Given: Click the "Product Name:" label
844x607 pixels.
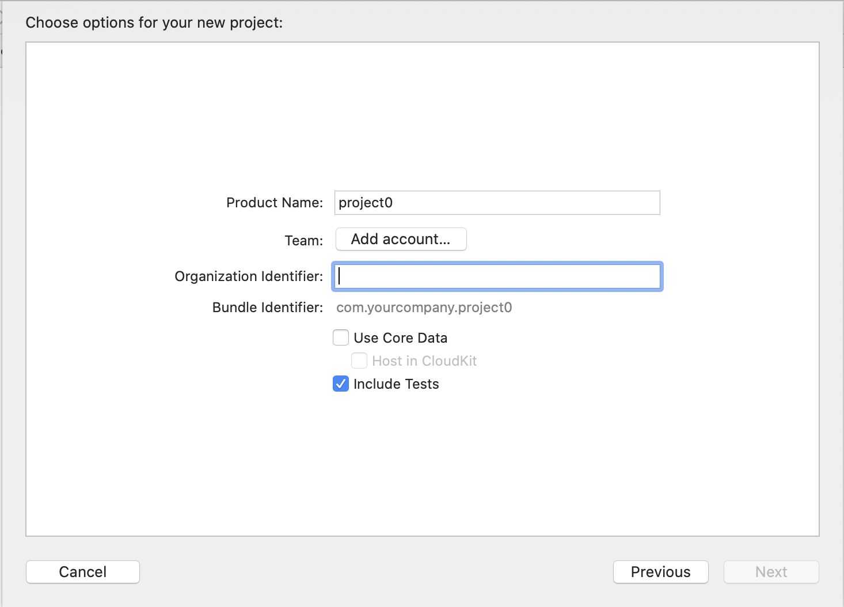Looking at the screenshot, I should pos(275,203).
